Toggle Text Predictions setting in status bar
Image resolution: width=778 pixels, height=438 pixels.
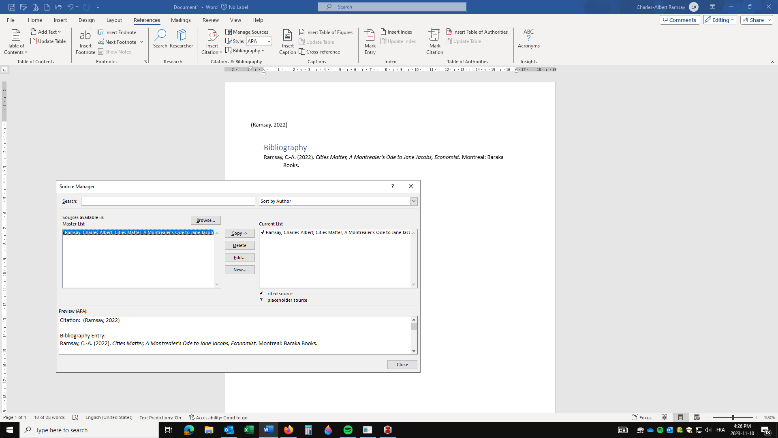pos(160,417)
